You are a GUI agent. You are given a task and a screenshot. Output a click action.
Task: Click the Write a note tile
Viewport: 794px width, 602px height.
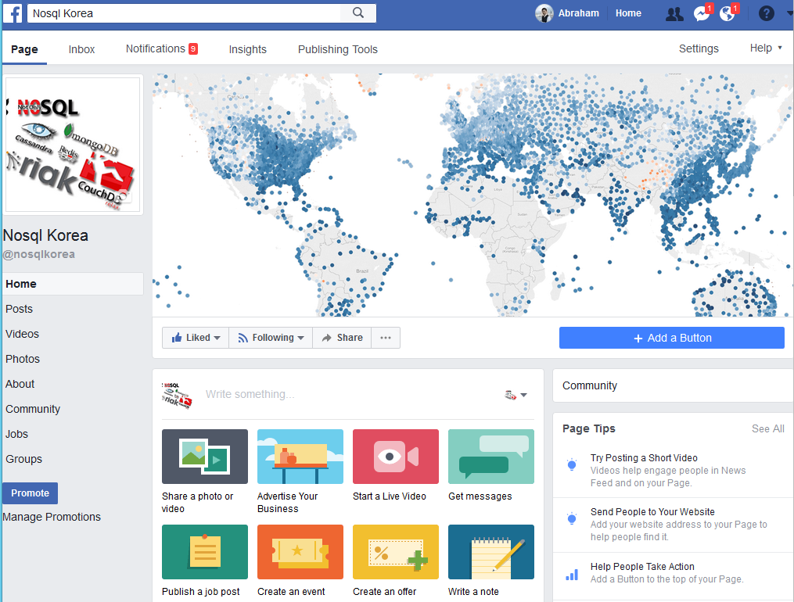click(491, 561)
